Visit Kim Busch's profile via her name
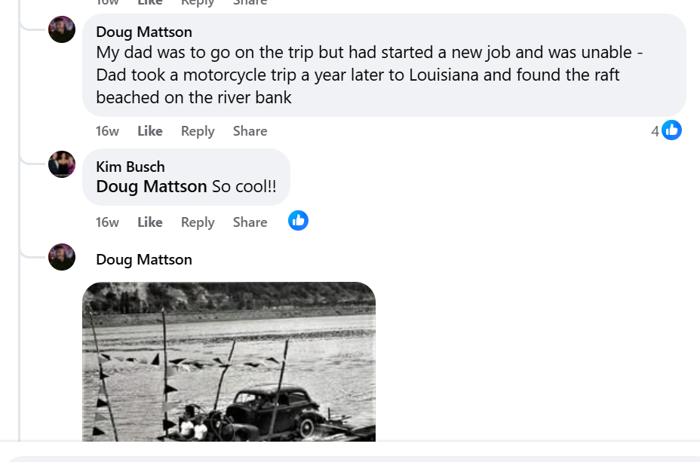 [130, 167]
